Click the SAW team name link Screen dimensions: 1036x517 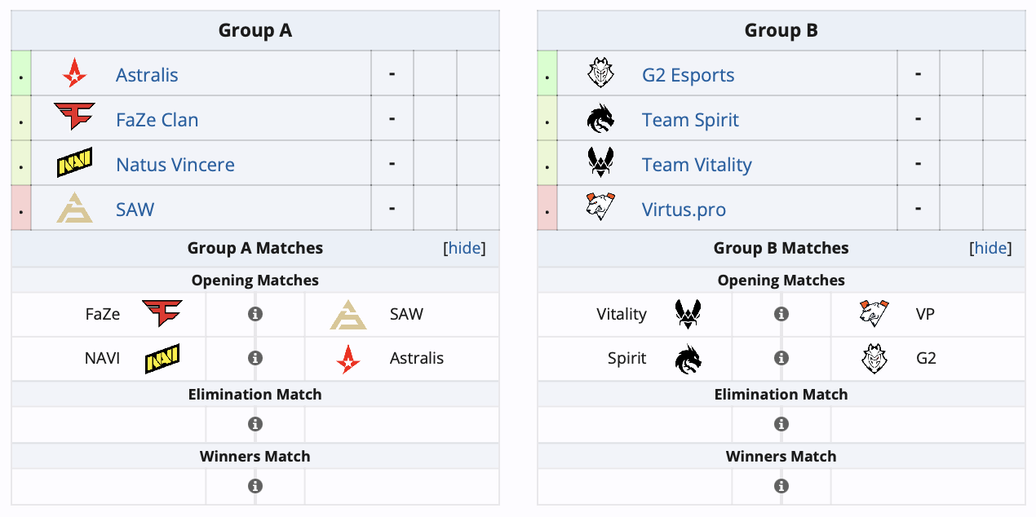135,210
